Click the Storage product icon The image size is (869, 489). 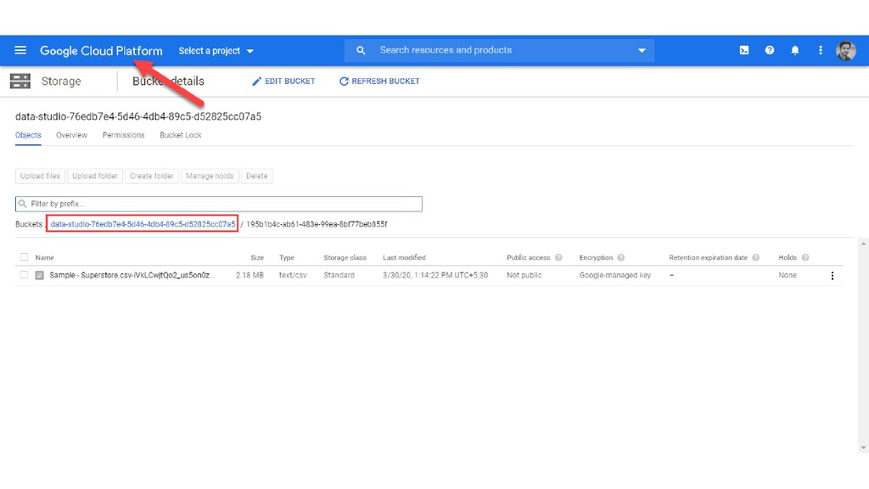point(20,81)
